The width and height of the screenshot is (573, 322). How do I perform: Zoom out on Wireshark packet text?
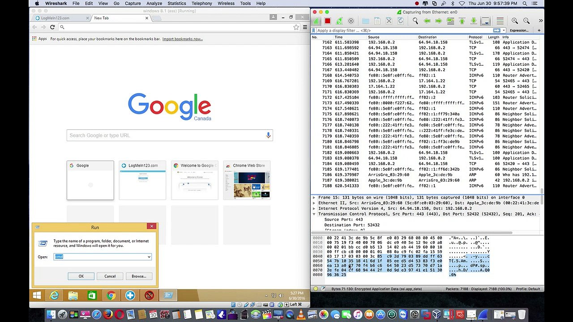tap(526, 21)
